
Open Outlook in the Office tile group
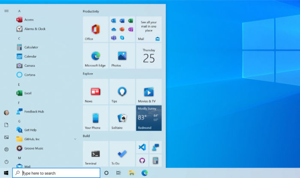[114, 21]
